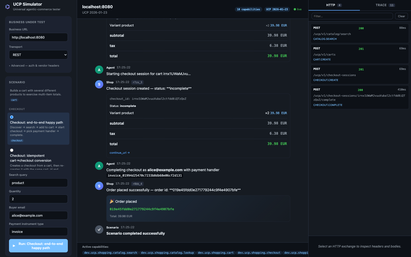Click the UCP 2026-01-23 version badge
The width and height of the screenshot is (411, 257).
click(277, 9)
